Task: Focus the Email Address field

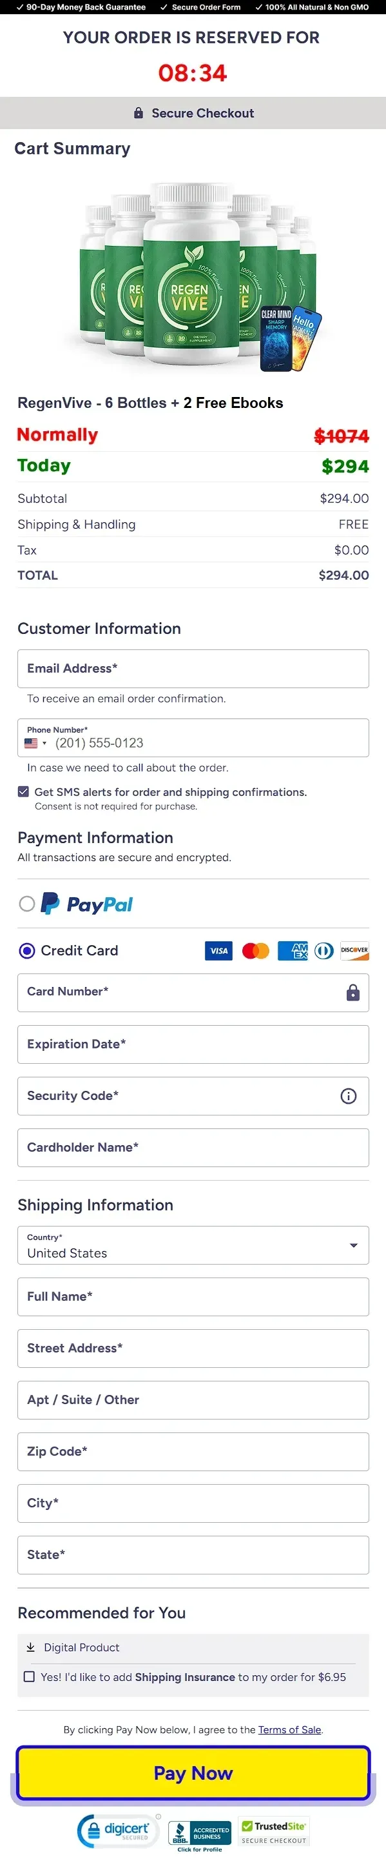Action: pos(193,669)
